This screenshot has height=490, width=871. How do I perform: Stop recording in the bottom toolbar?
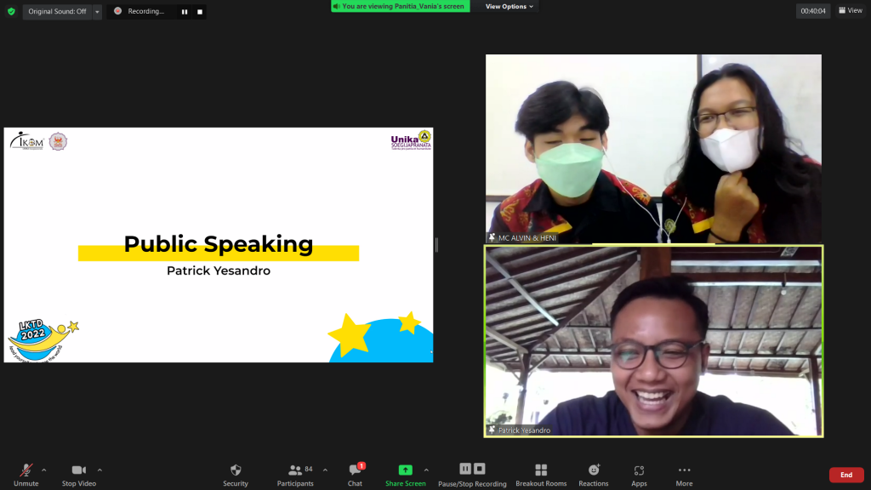[x=480, y=469]
